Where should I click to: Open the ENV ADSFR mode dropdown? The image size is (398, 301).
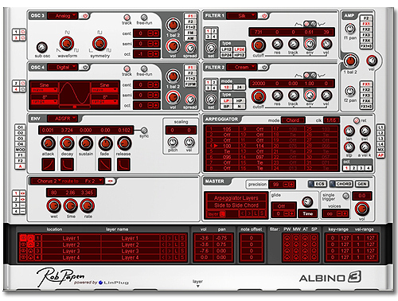coord(63,119)
